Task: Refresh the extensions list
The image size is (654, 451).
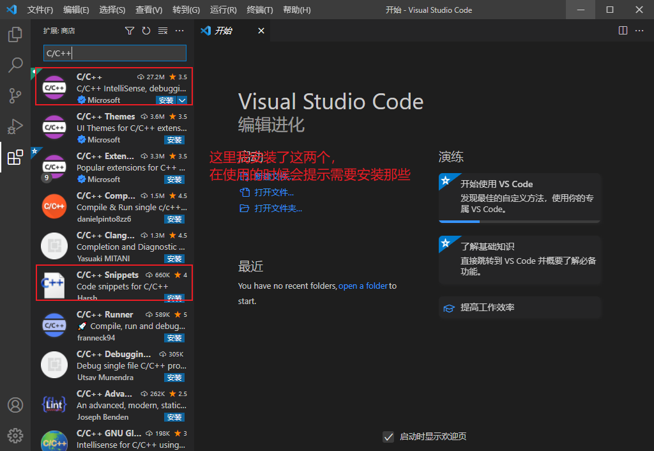Action: 146,31
